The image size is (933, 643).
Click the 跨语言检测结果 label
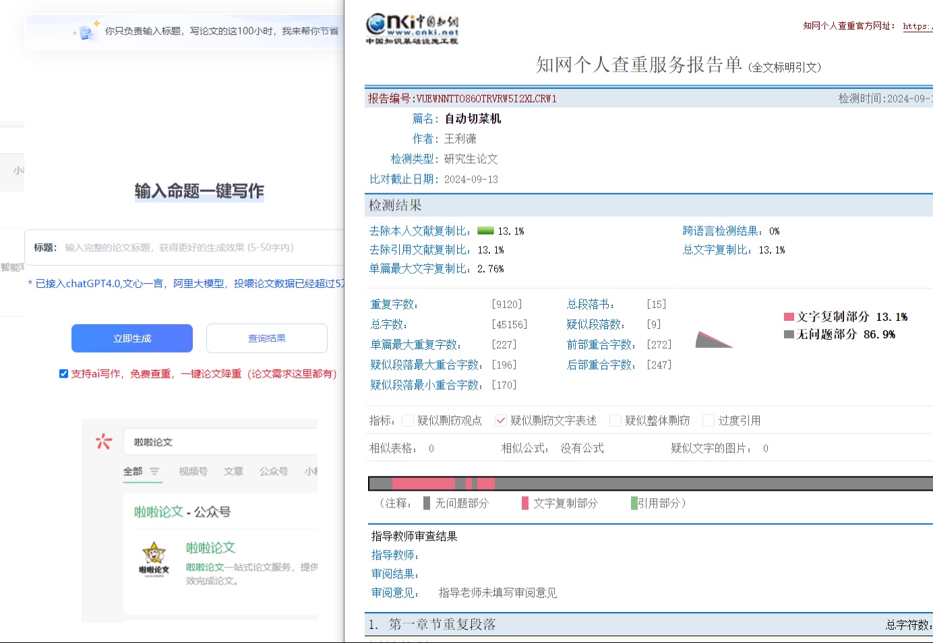point(723,231)
